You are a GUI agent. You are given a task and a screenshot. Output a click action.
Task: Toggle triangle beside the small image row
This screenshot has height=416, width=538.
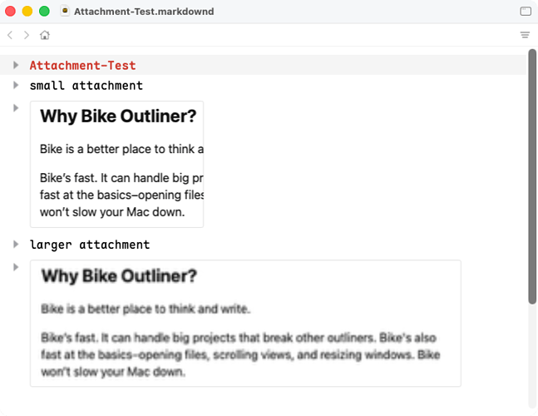click(x=16, y=108)
